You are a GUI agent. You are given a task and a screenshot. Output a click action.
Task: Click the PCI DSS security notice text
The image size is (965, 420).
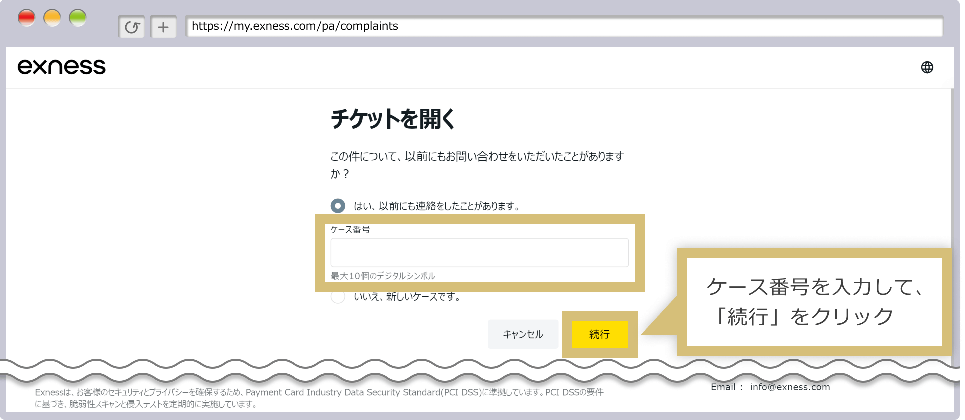[319, 398]
